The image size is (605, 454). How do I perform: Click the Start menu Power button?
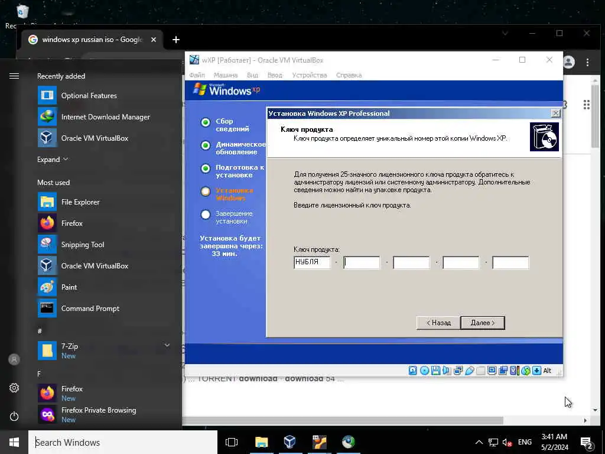[x=14, y=416]
